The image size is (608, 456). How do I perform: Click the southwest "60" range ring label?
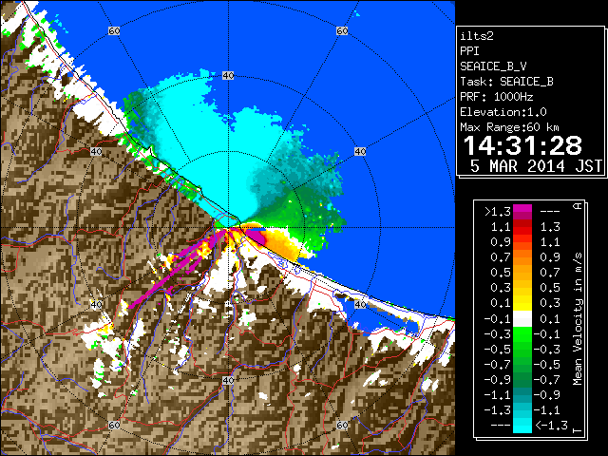[114, 425]
